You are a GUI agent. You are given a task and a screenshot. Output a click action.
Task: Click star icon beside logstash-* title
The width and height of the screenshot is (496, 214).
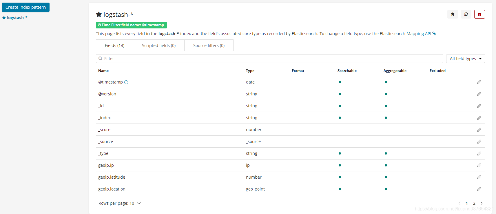click(99, 14)
